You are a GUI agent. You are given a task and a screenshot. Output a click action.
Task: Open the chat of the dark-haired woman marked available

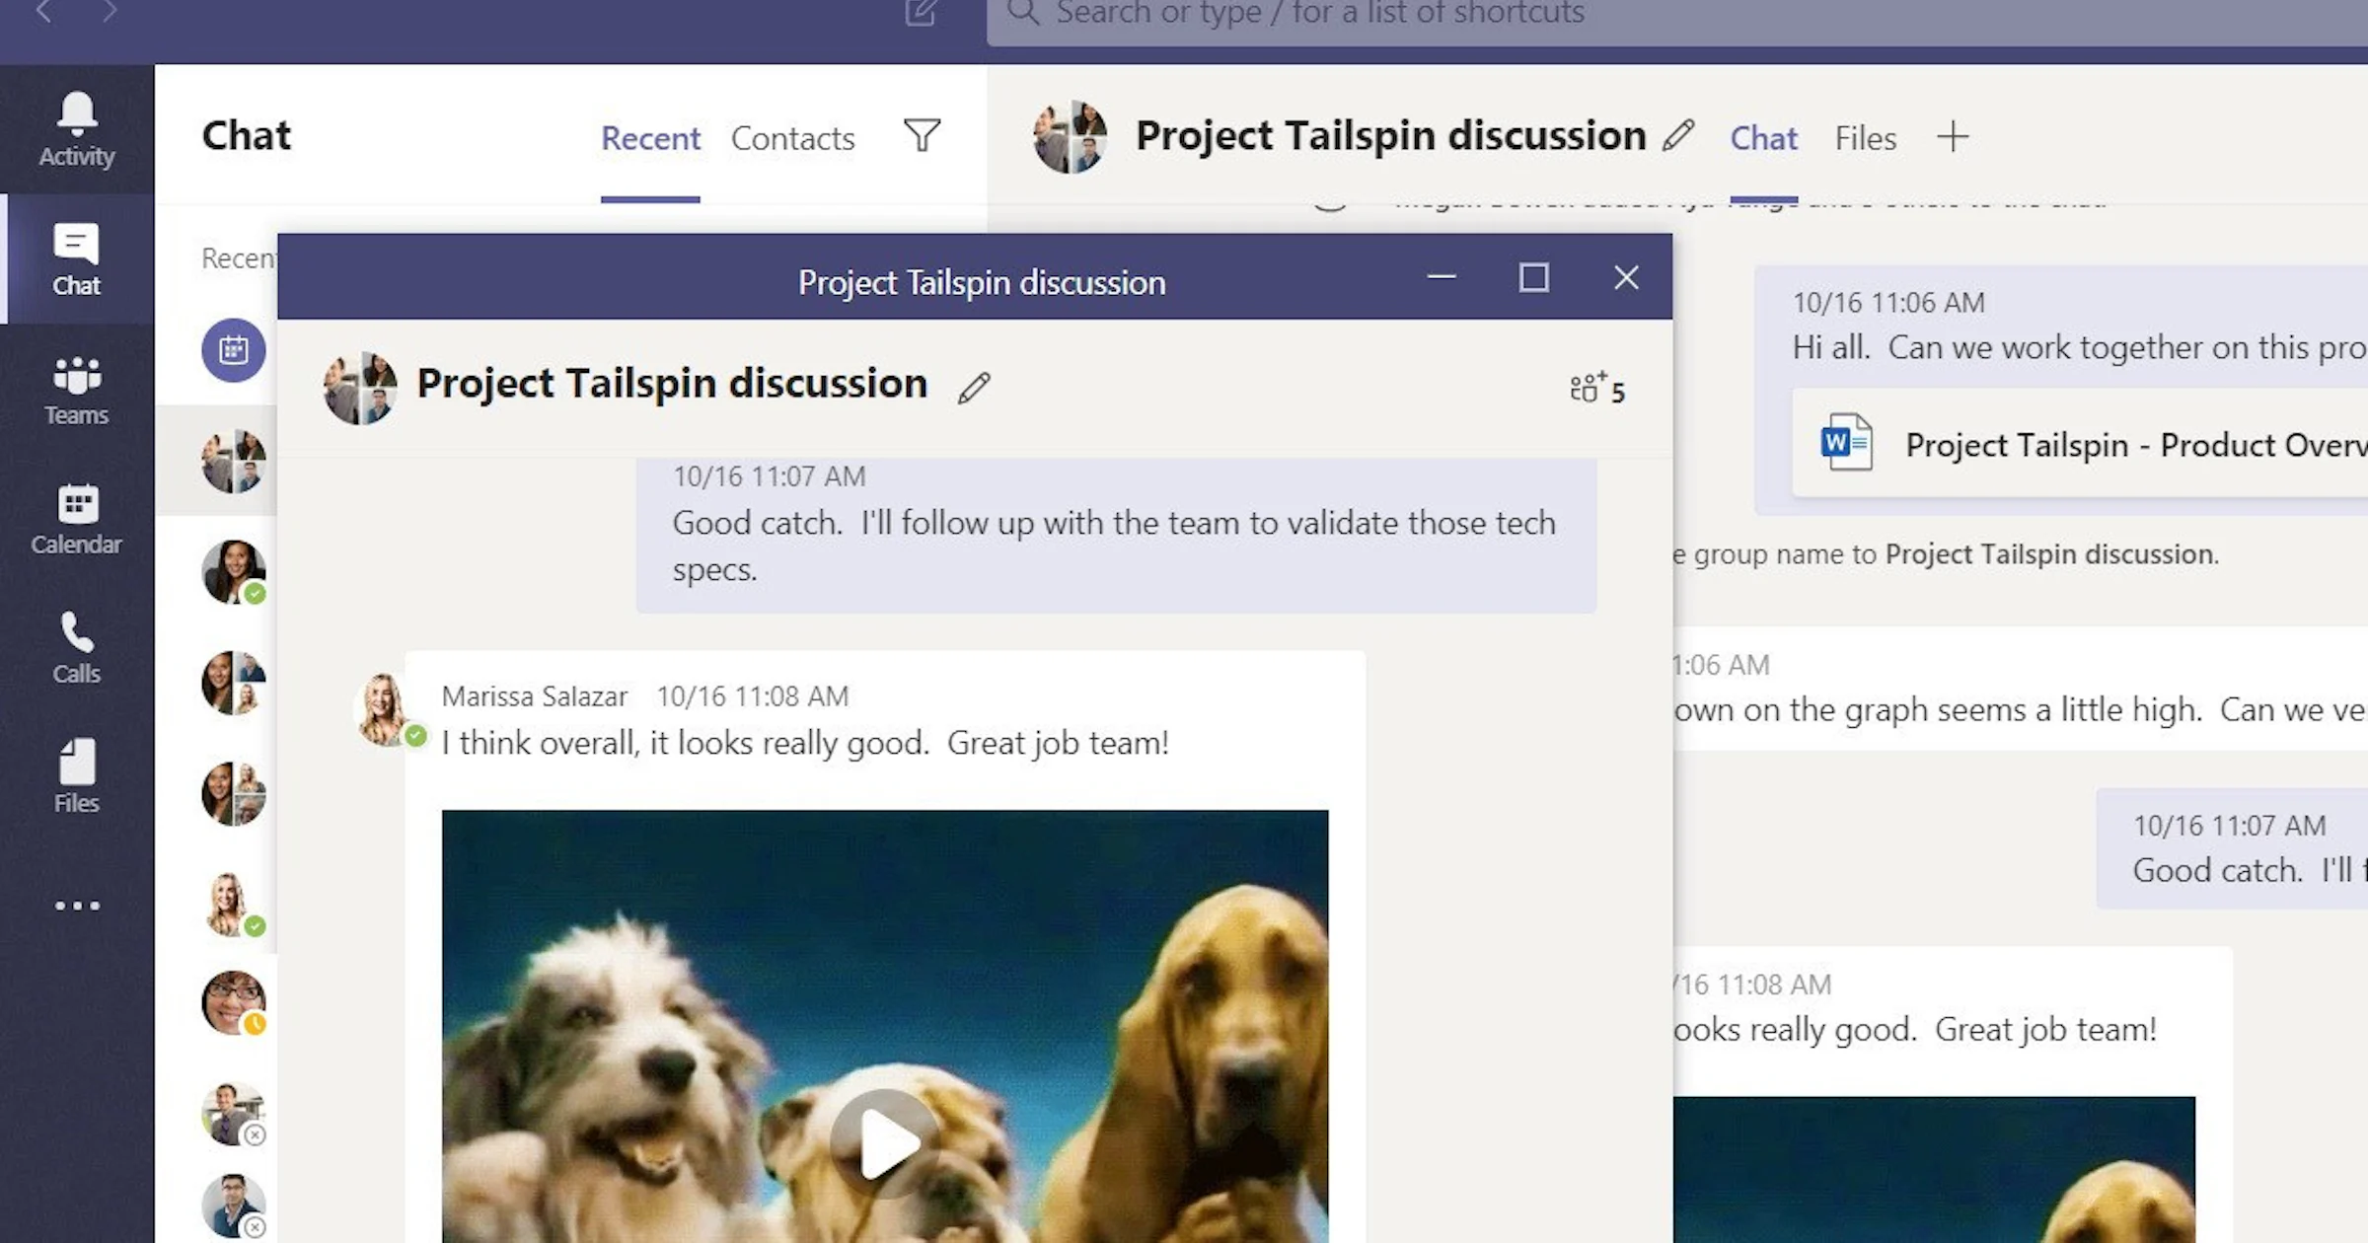[x=234, y=572]
